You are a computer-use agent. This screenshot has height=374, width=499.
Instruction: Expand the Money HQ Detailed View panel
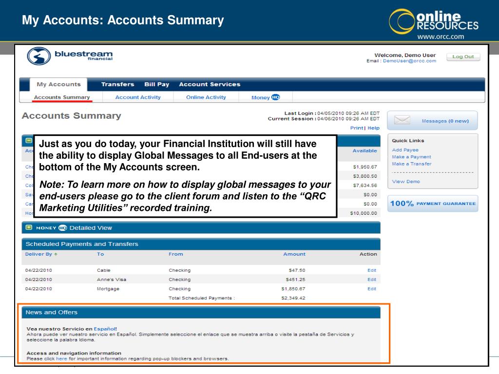29,227
